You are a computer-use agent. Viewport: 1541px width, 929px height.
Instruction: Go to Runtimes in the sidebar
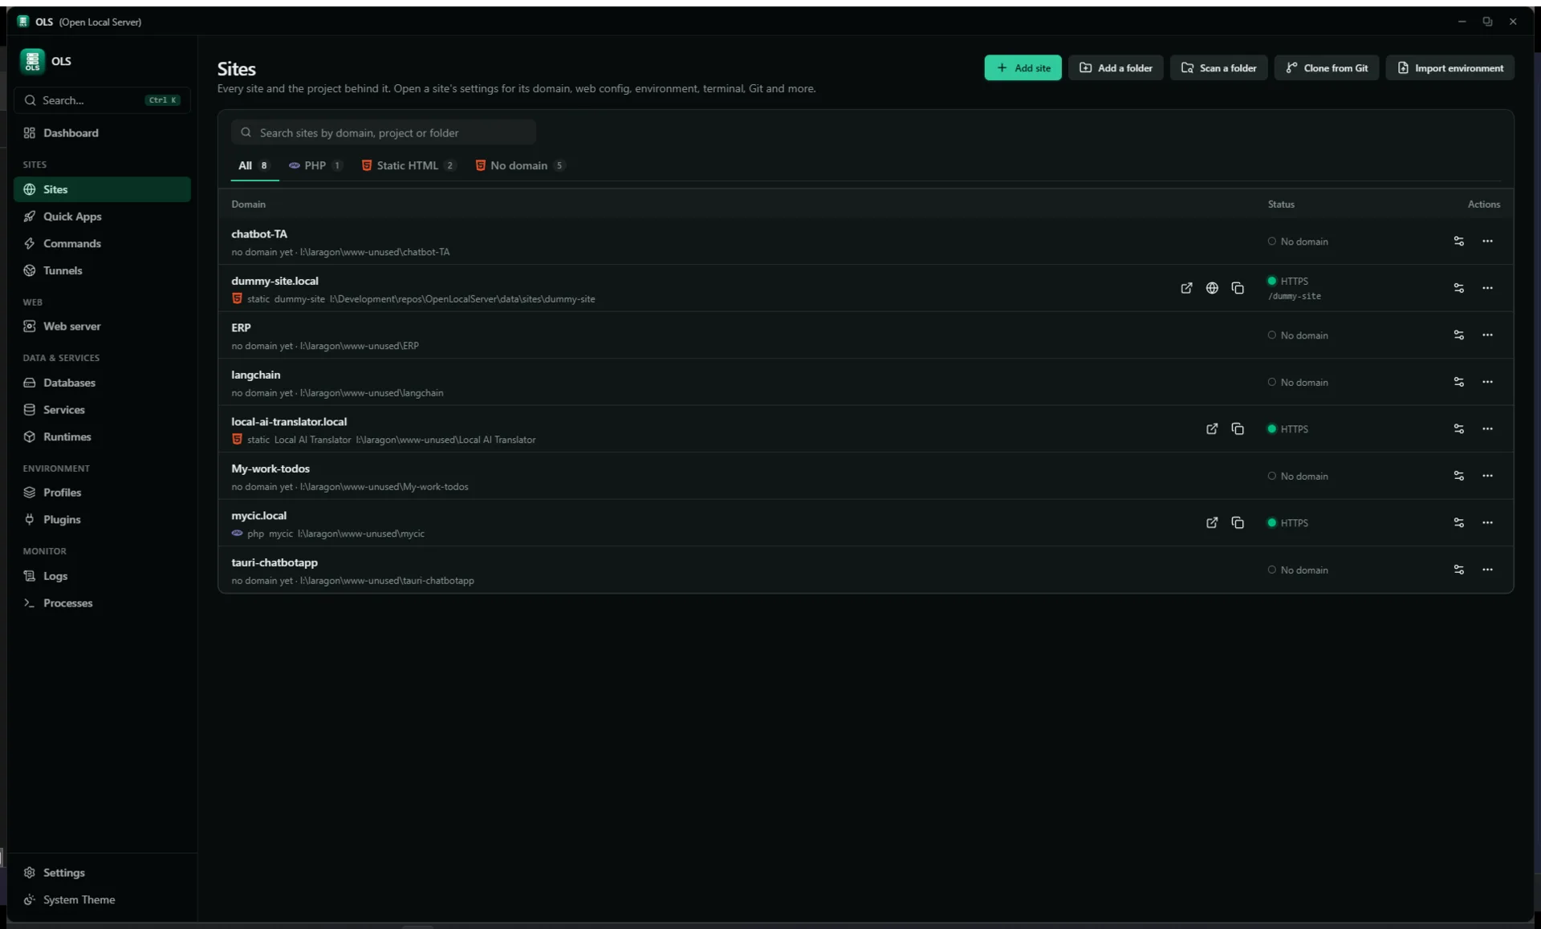pos(102,437)
